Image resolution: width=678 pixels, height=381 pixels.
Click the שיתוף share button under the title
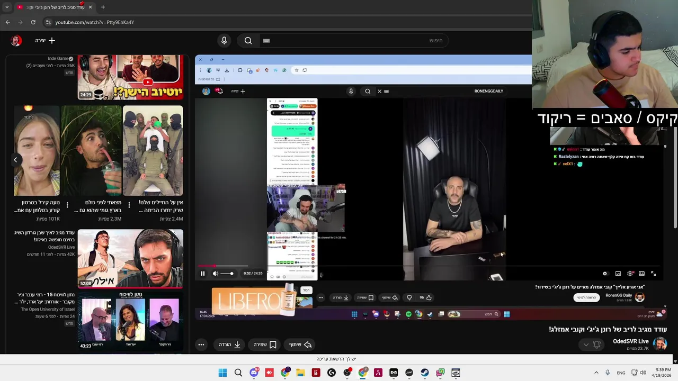300,344
